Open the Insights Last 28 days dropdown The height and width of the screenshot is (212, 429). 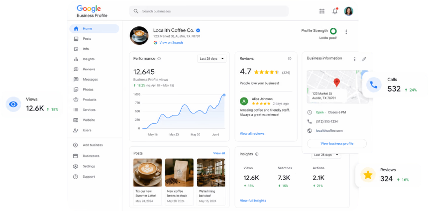coord(326,155)
